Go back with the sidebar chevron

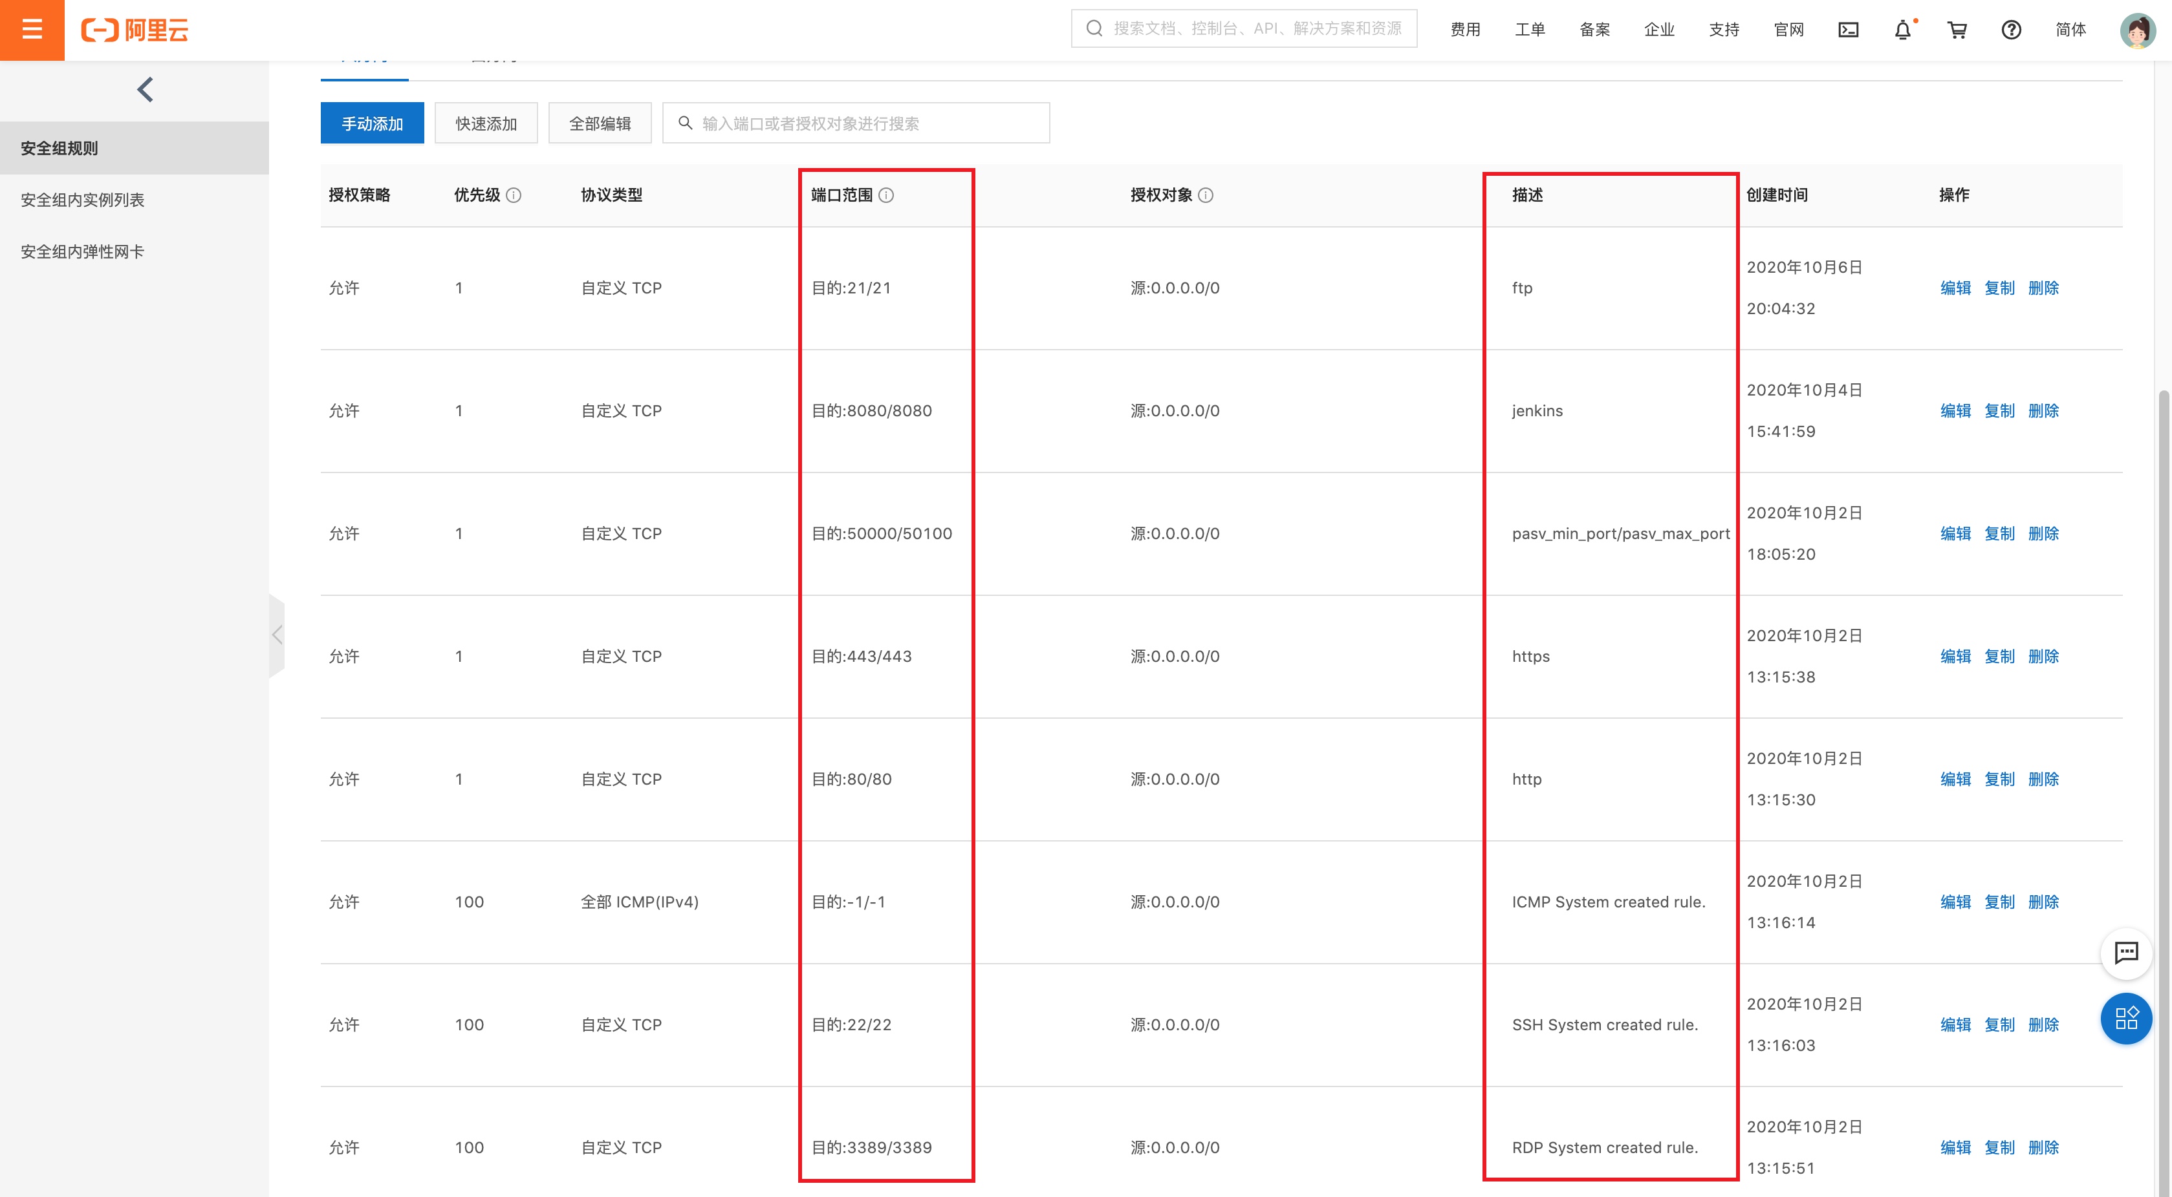click(x=145, y=89)
